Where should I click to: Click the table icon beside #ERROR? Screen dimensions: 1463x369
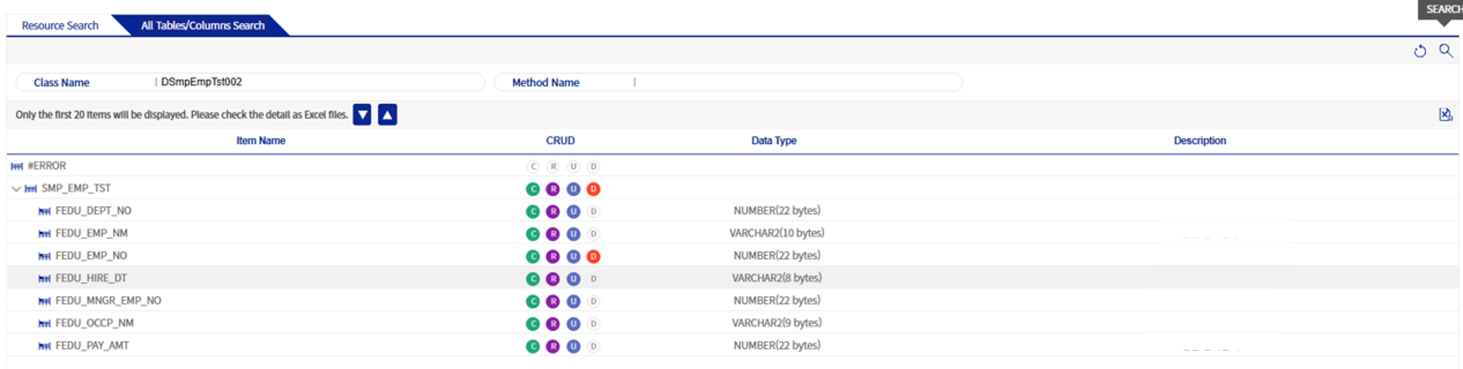17,167
